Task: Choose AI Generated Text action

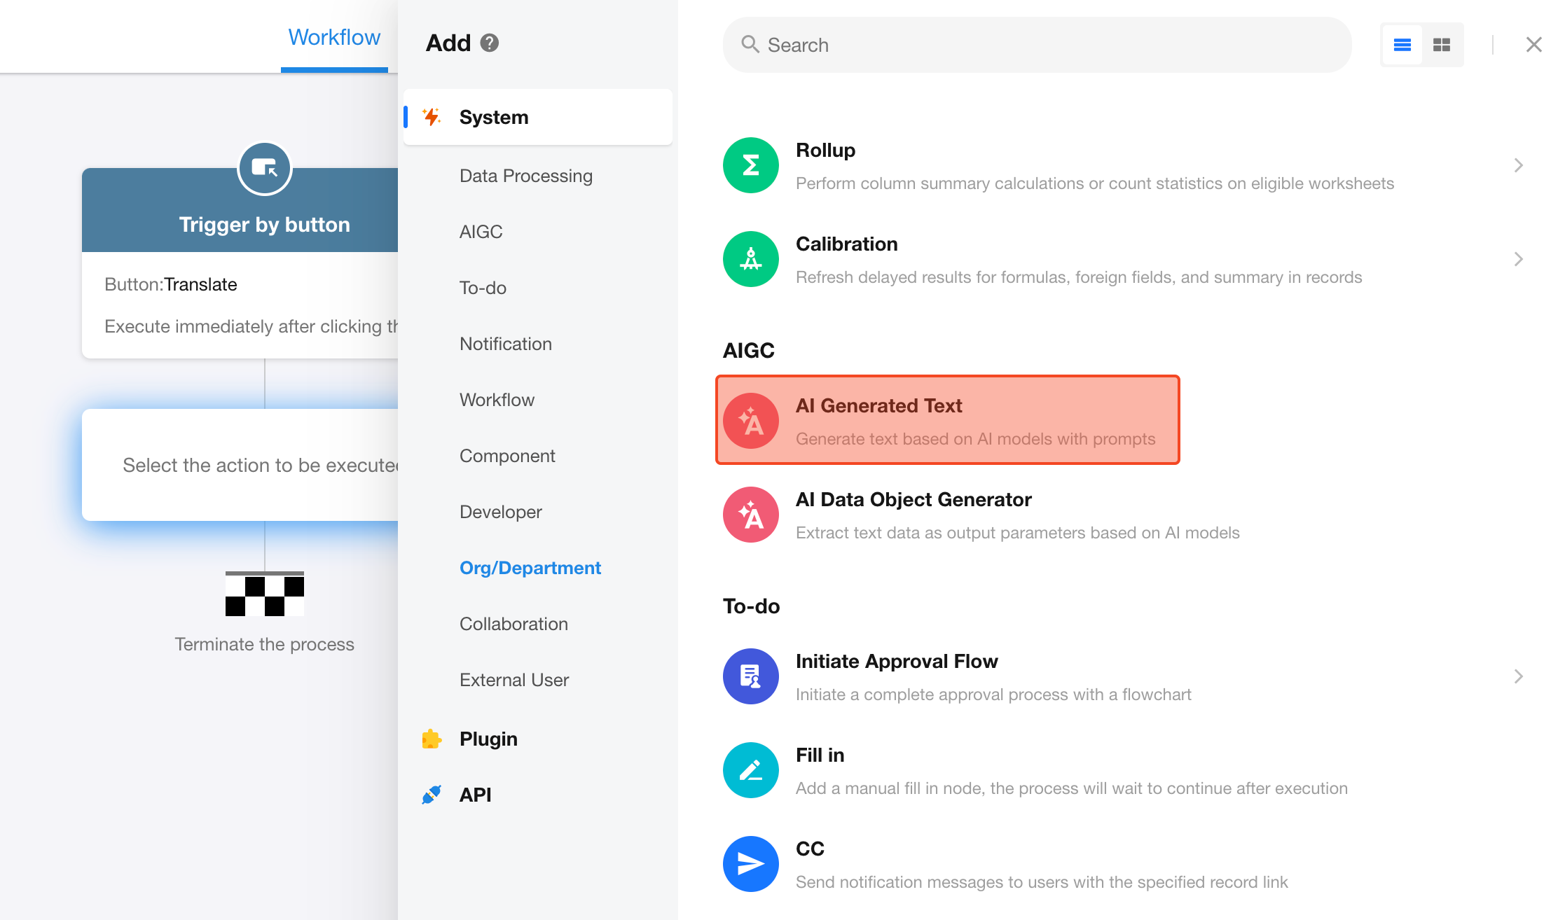Action: pos(947,420)
